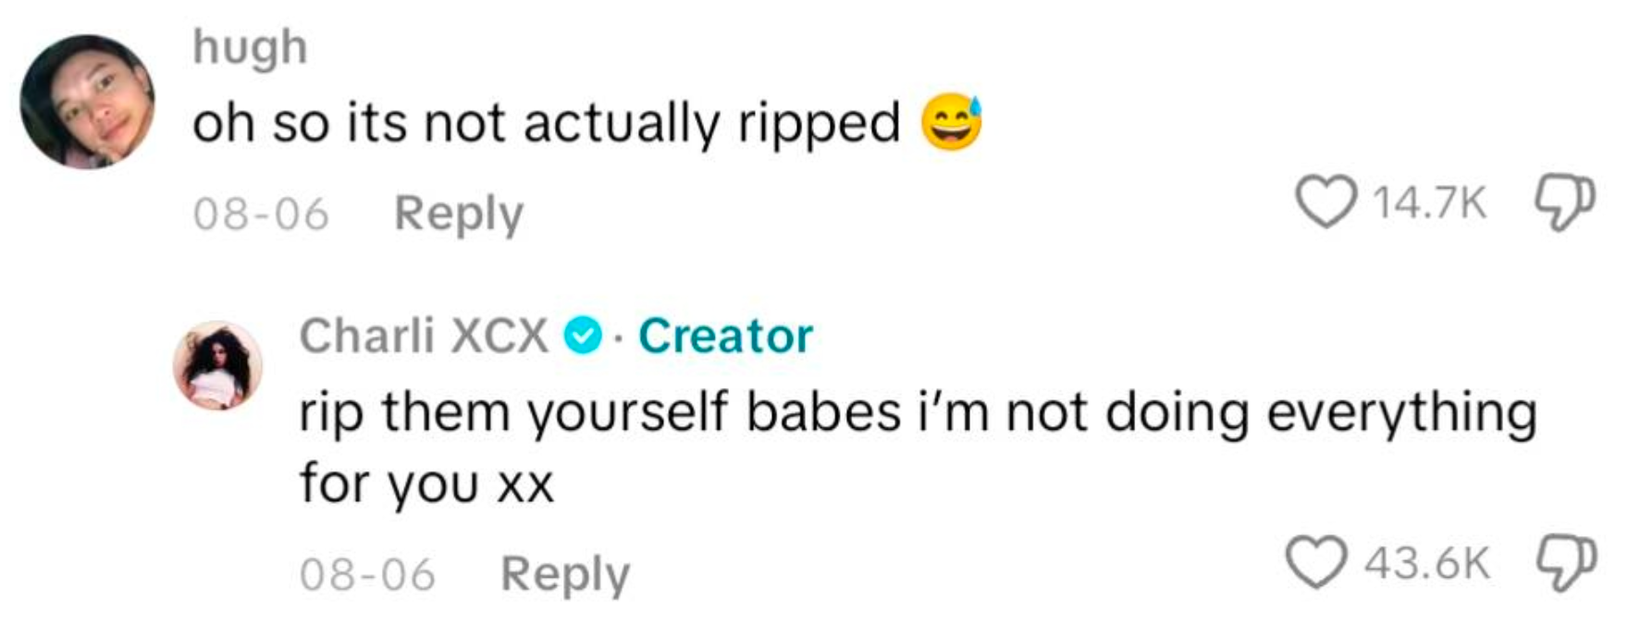Like Charli XCX's reply with the heart
Screen dimensions: 1628x636
coord(1317,563)
